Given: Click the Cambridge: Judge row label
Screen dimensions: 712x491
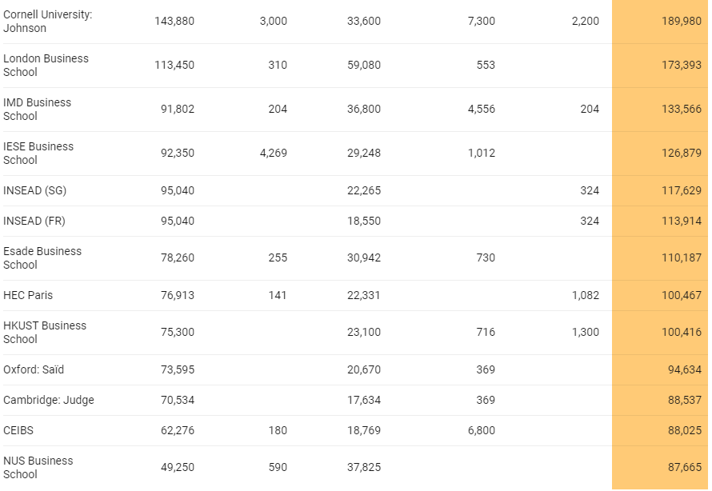Looking at the screenshot, I should [49, 400].
